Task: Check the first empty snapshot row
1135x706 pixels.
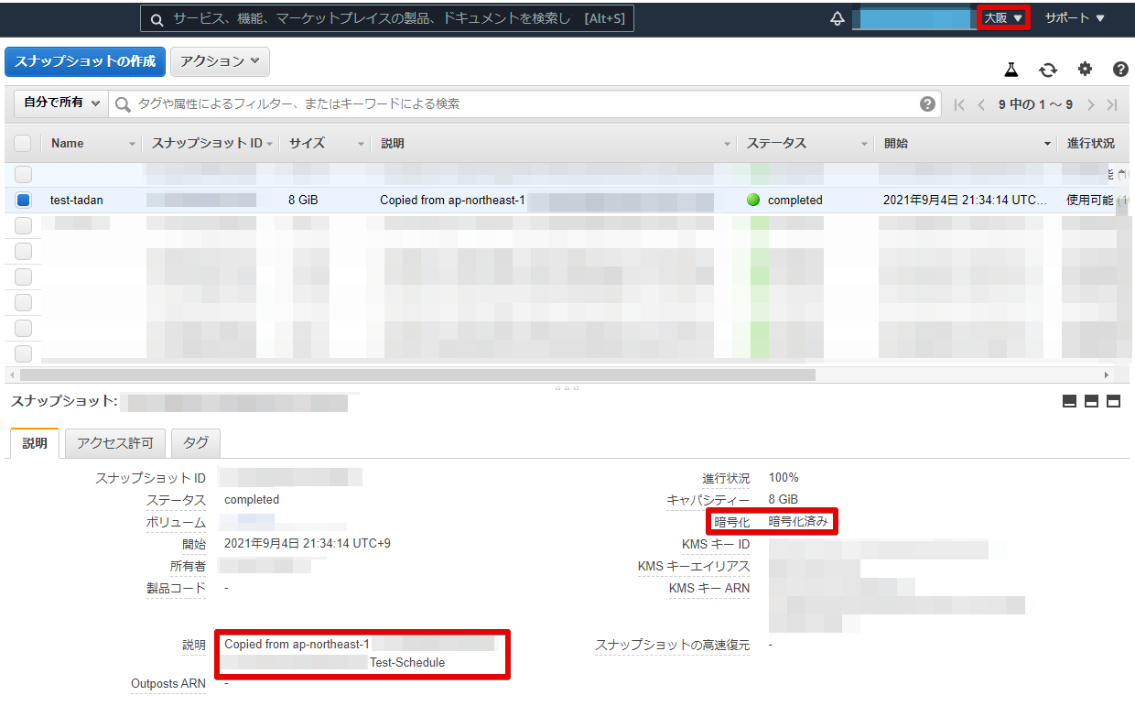Action: pyautogui.click(x=23, y=174)
